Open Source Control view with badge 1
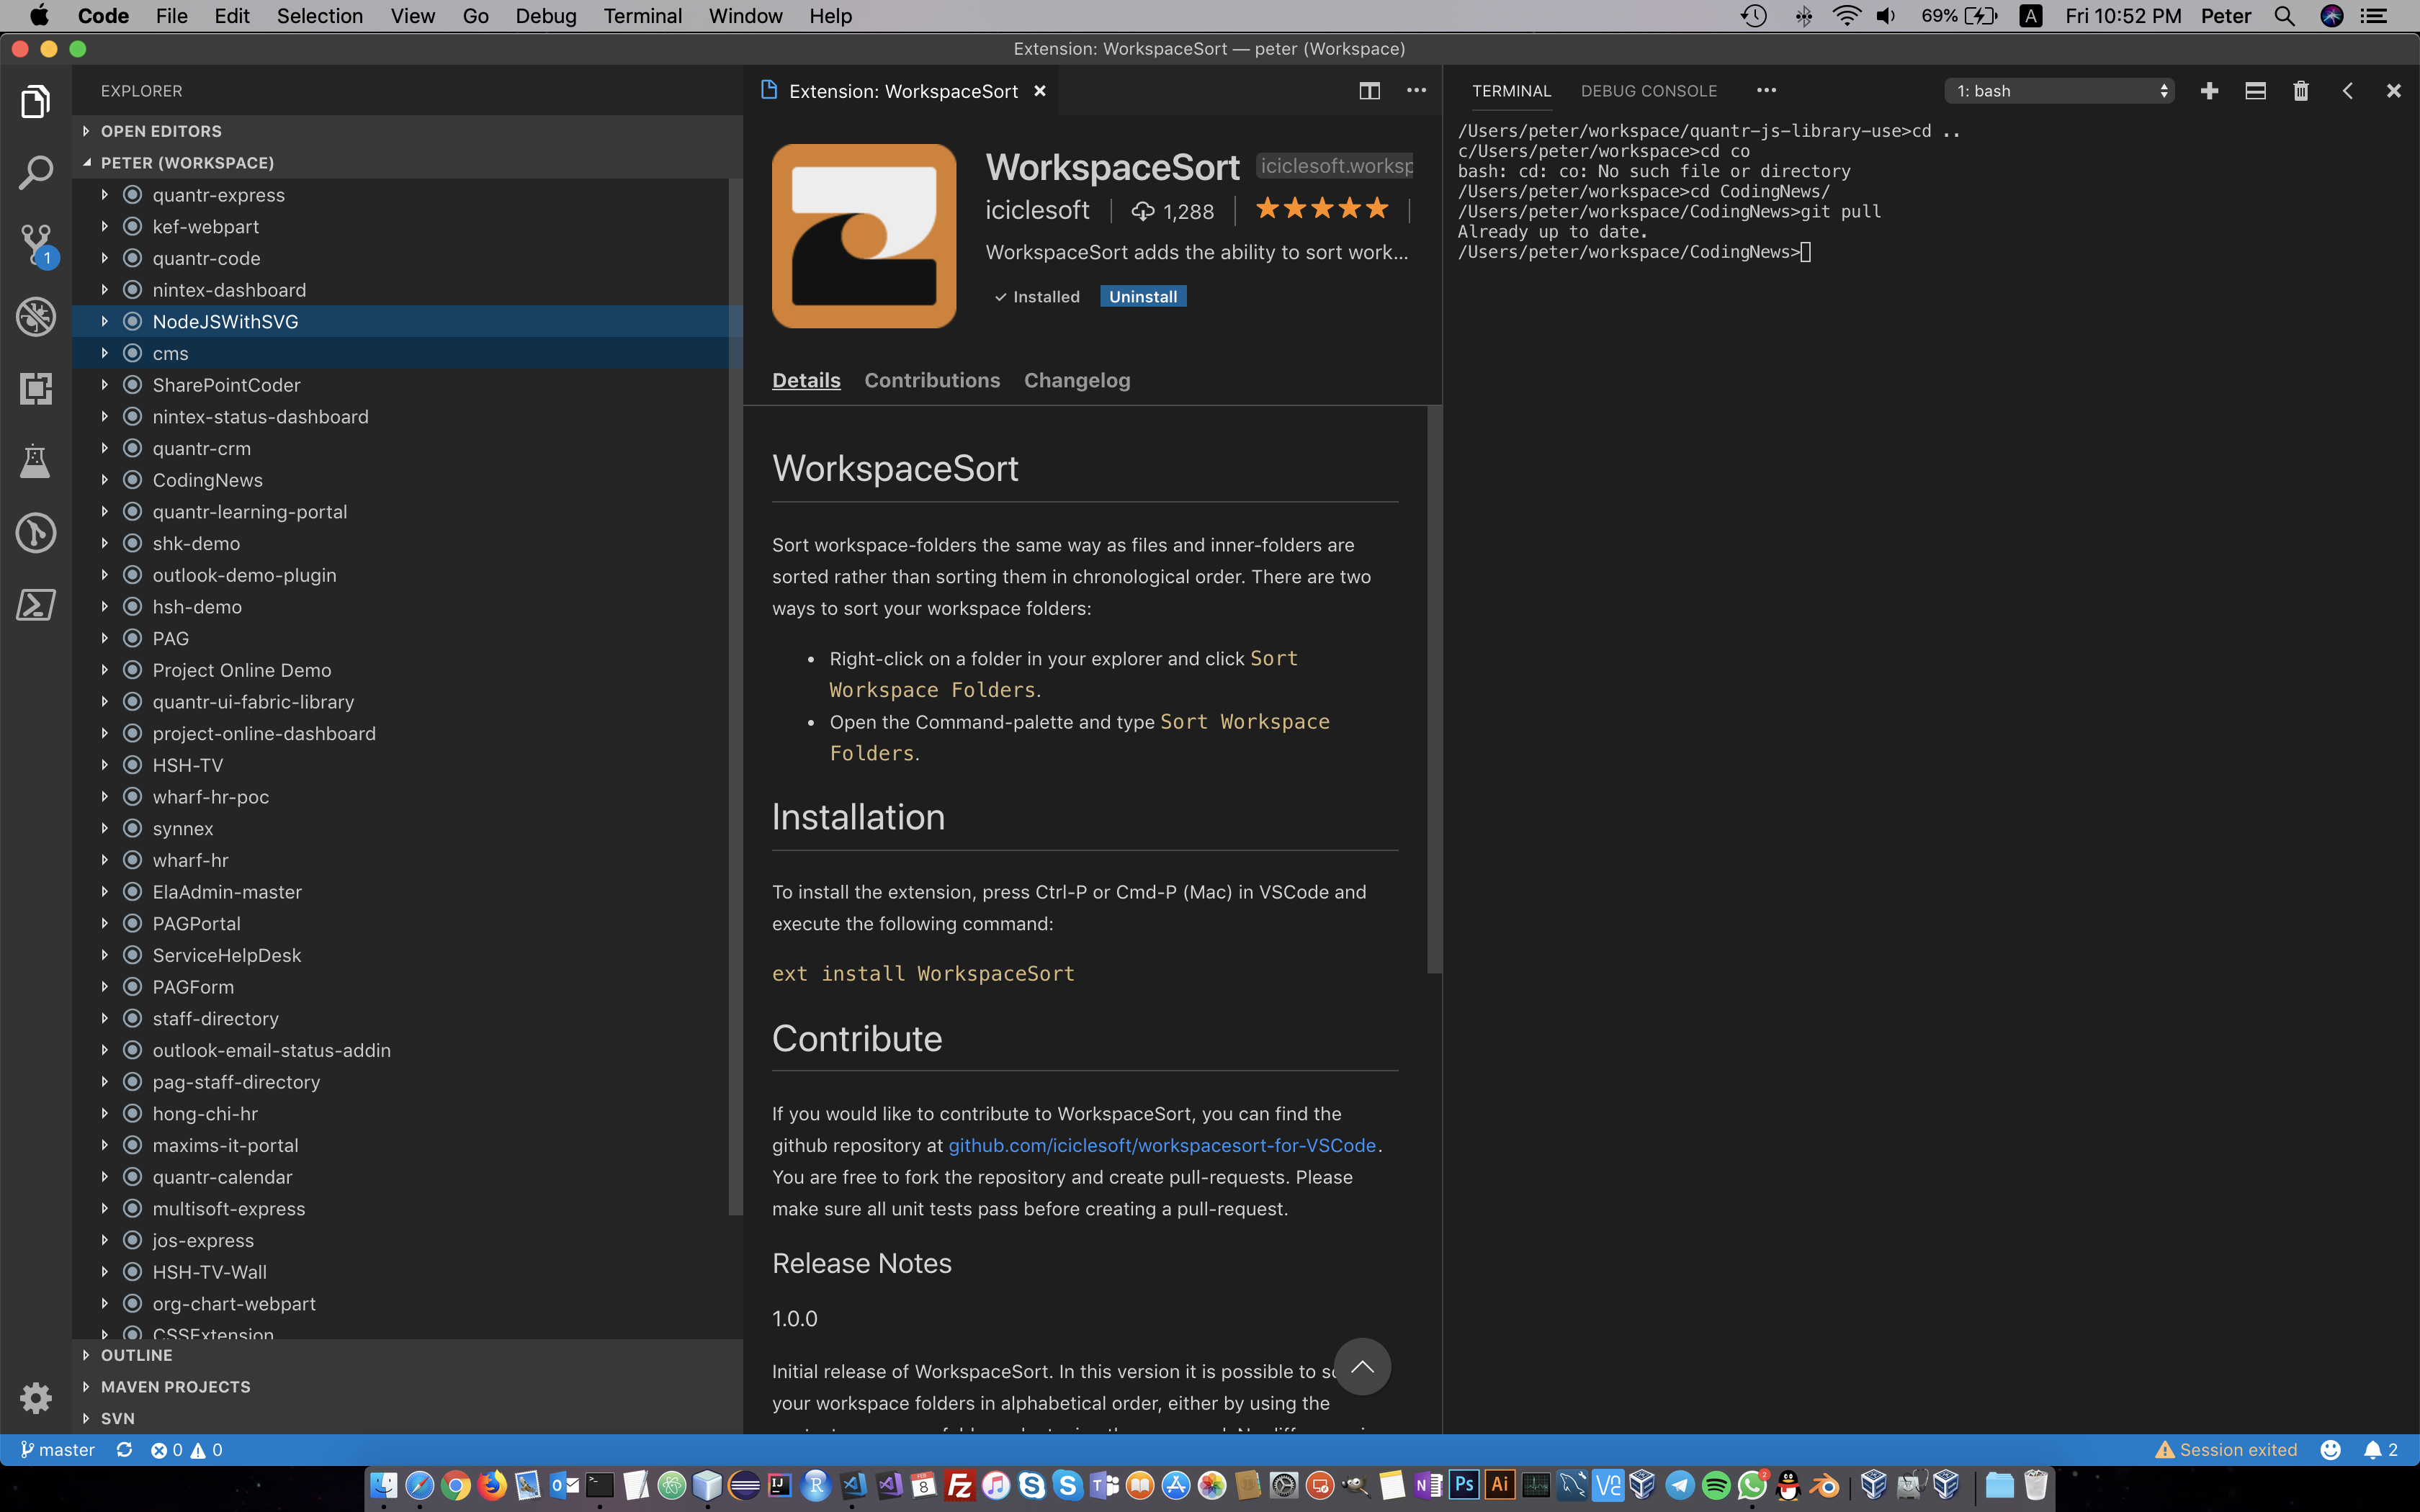This screenshot has height=1512, width=2420. coord(36,245)
